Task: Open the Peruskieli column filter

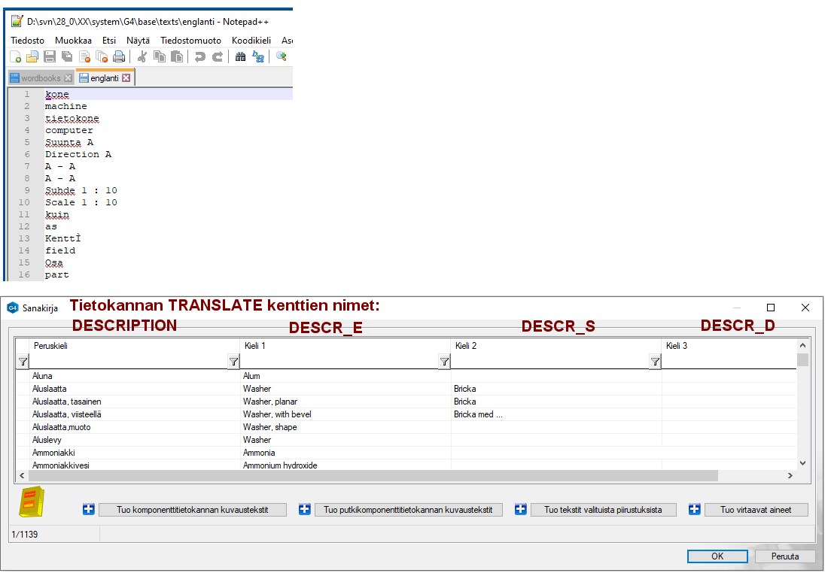Action: point(23,362)
